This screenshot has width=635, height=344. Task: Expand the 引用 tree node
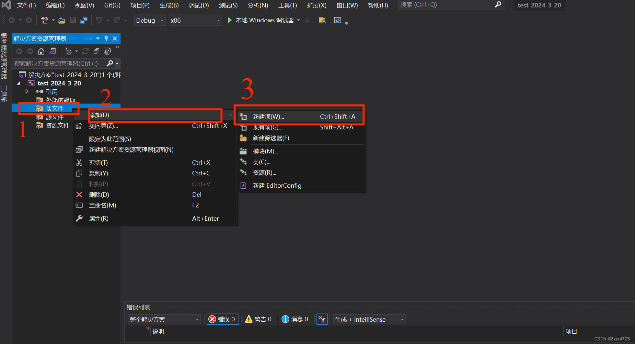pos(27,92)
